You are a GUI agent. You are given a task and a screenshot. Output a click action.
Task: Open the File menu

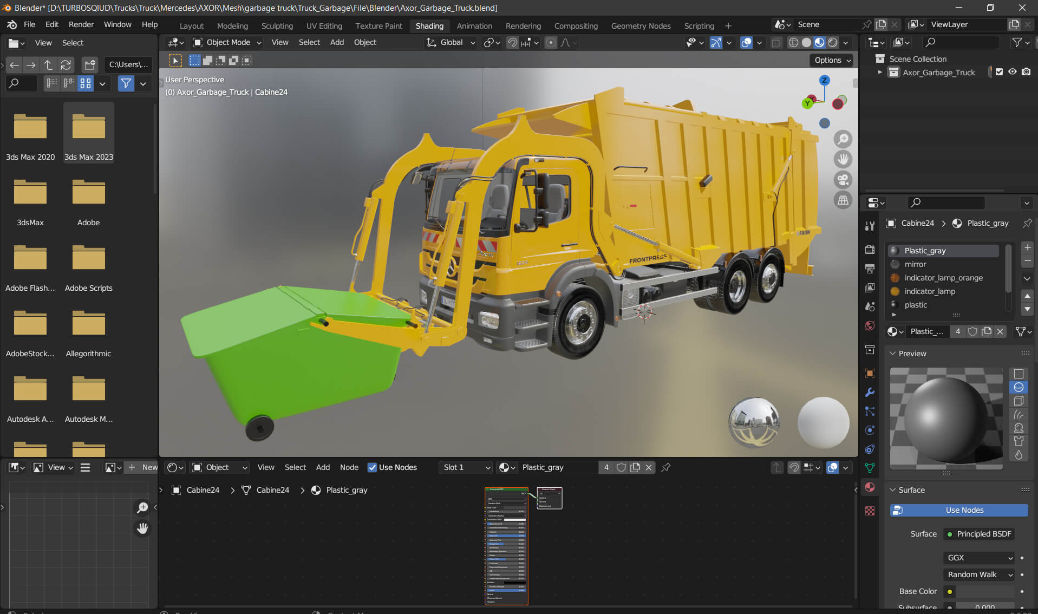[29, 24]
